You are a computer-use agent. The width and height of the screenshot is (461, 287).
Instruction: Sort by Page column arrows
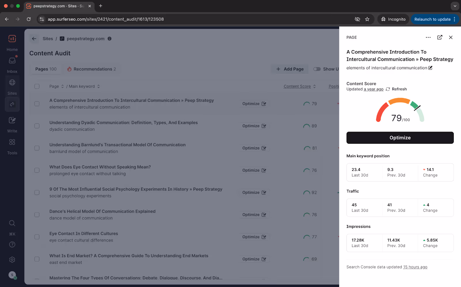pyautogui.click(x=63, y=86)
